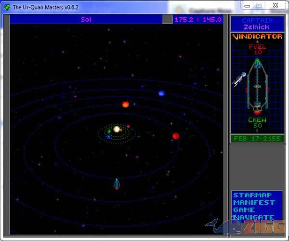Screen dimensions: 289x241
Task: Click the Captain Zelnick name panel
Action: 257,24
